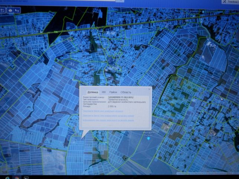
Task: Click the third taskbar application icon
Action: click(x=26, y=178)
